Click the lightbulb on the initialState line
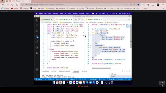This screenshot has height=93, width=166. 93,33
